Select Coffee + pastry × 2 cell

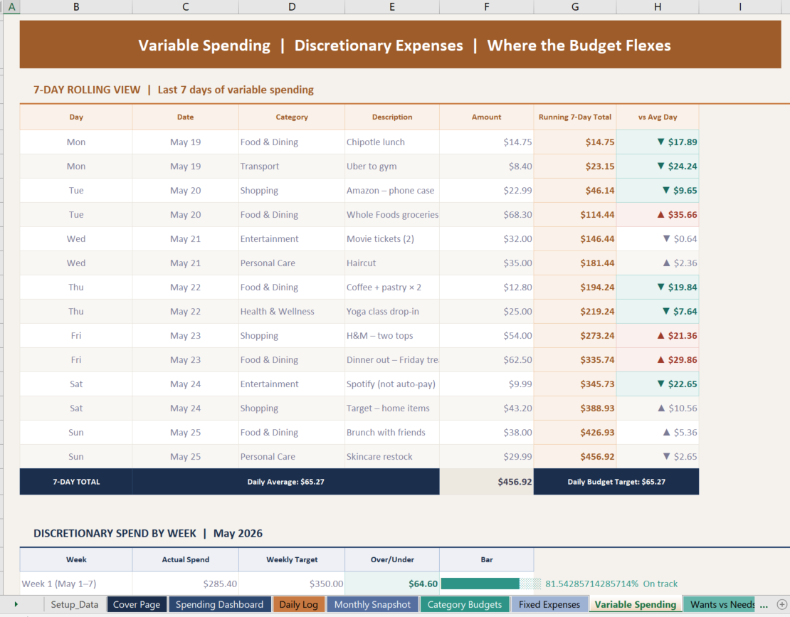[392, 287]
